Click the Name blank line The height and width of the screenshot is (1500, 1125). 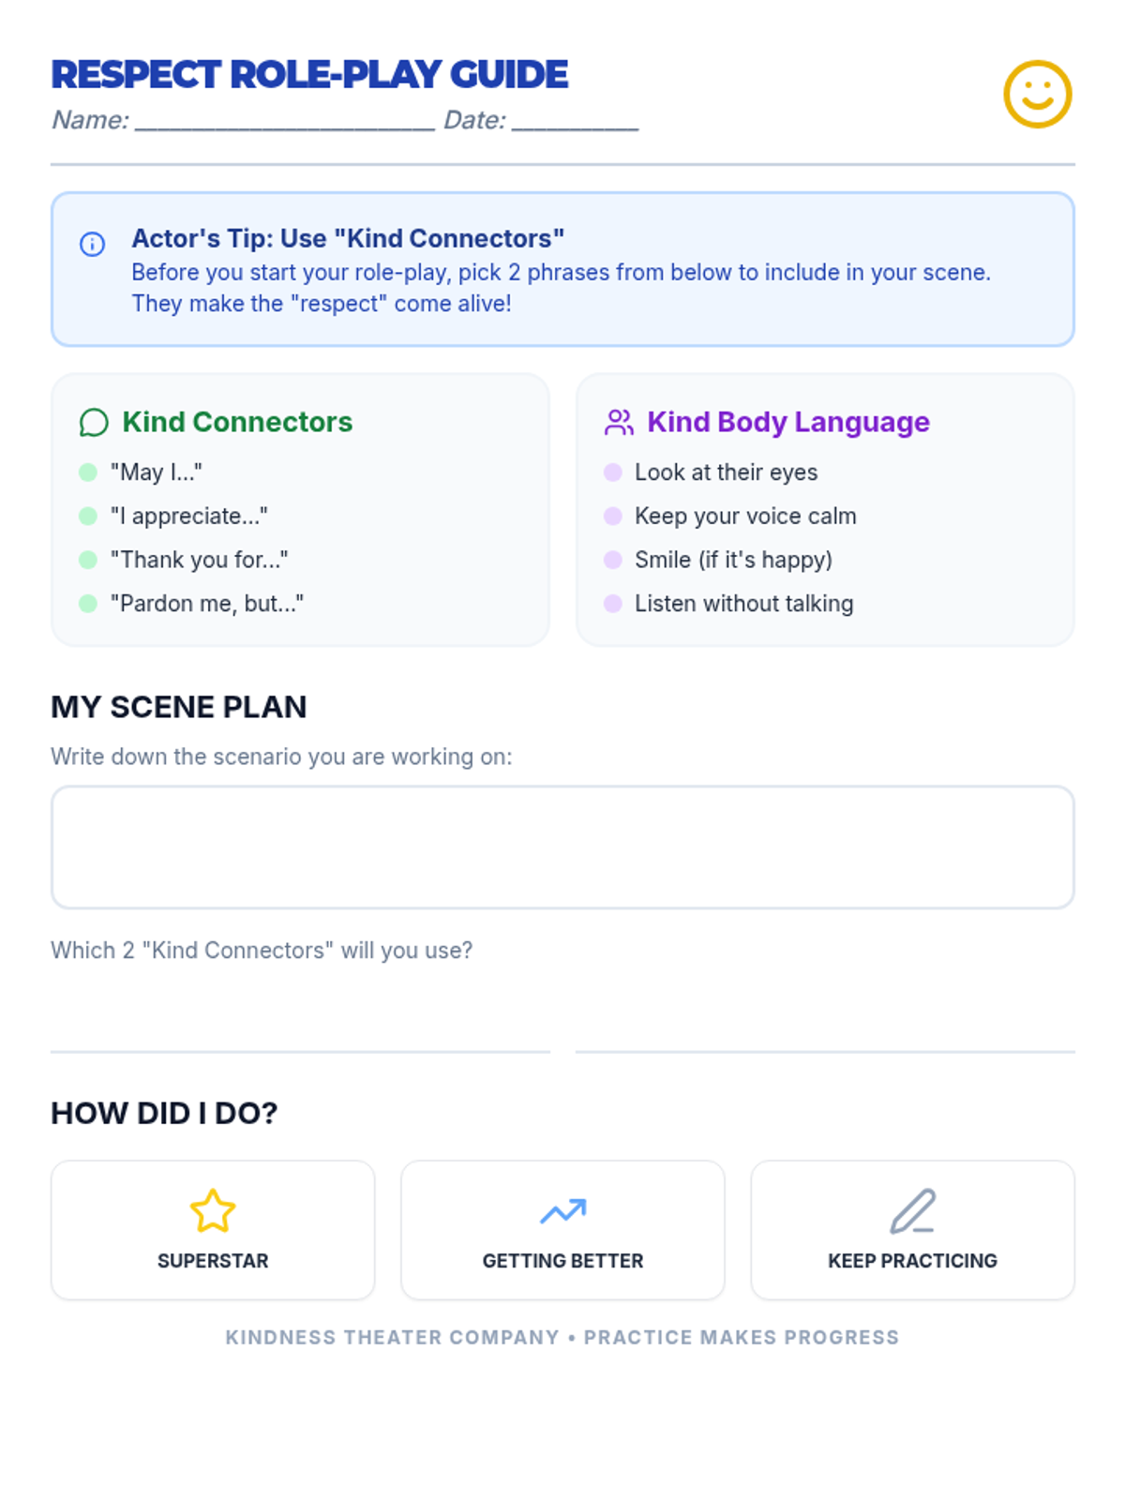285,122
